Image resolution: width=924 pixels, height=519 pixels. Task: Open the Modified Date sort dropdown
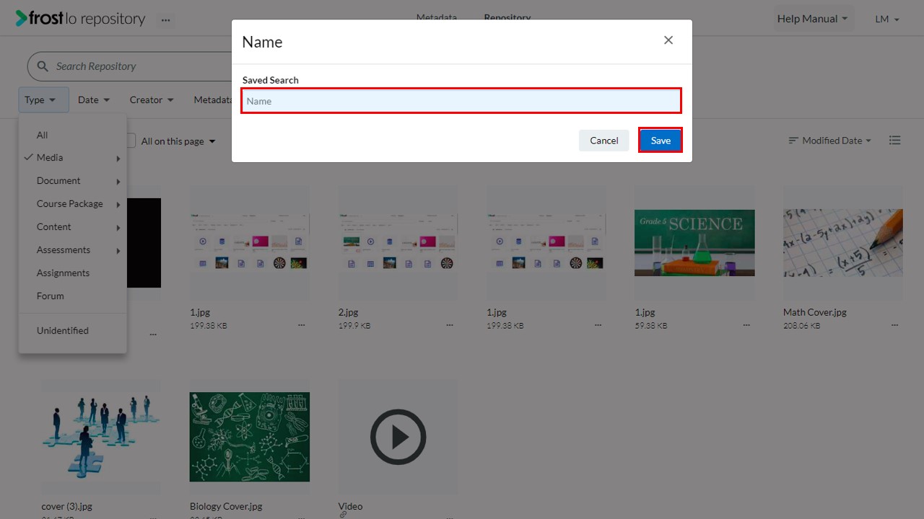click(830, 141)
